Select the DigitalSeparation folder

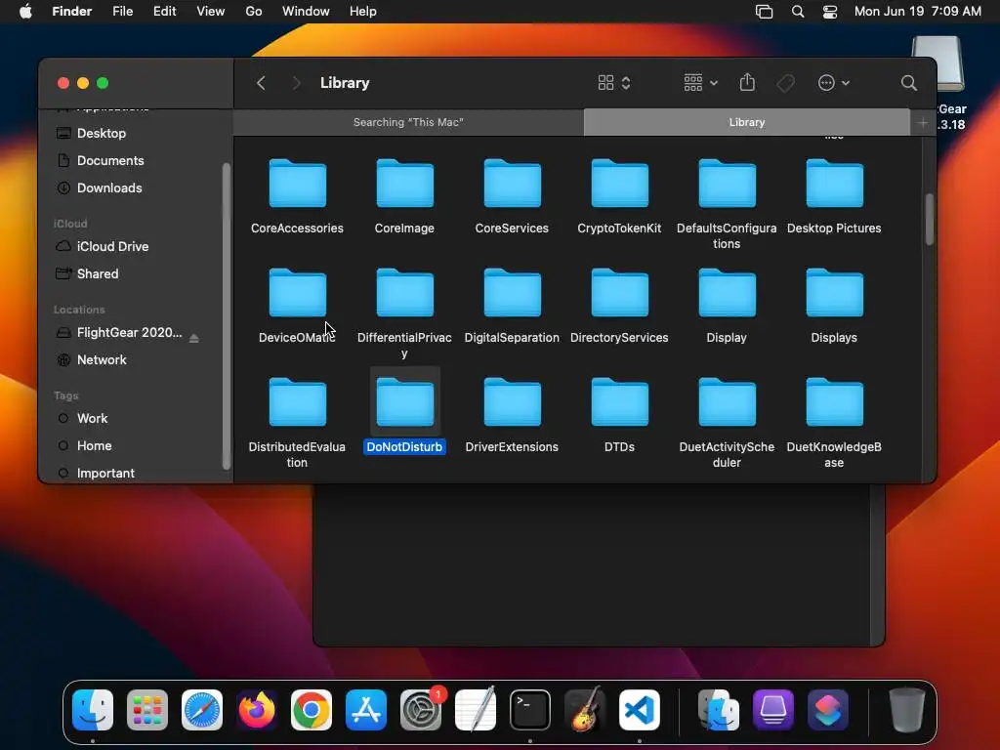tap(512, 293)
